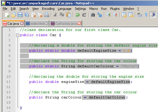Switch to the CarFactory.java tab

pyautogui.click(x=66, y=24)
